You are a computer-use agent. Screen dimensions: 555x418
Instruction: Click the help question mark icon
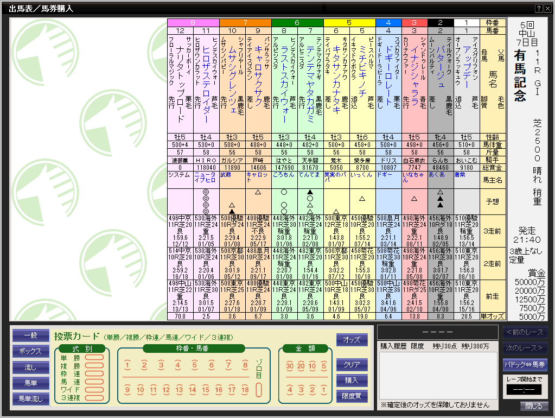click(x=539, y=8)
